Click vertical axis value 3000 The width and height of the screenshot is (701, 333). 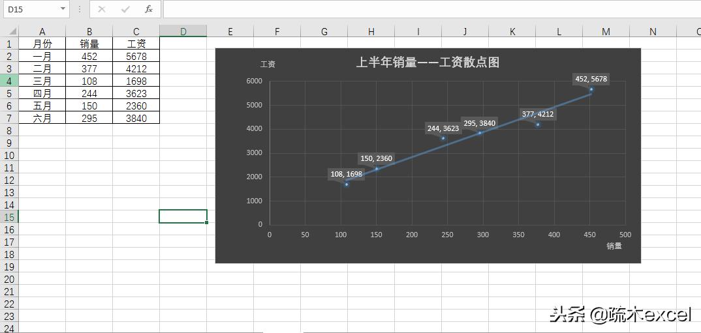coord(254,153)
